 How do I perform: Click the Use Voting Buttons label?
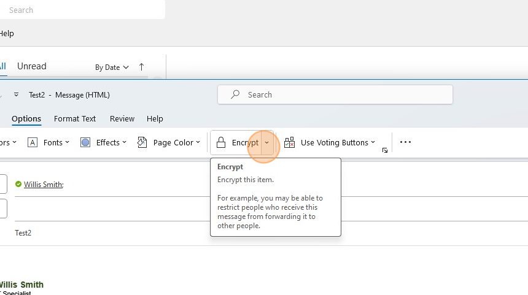coord(335,143)
